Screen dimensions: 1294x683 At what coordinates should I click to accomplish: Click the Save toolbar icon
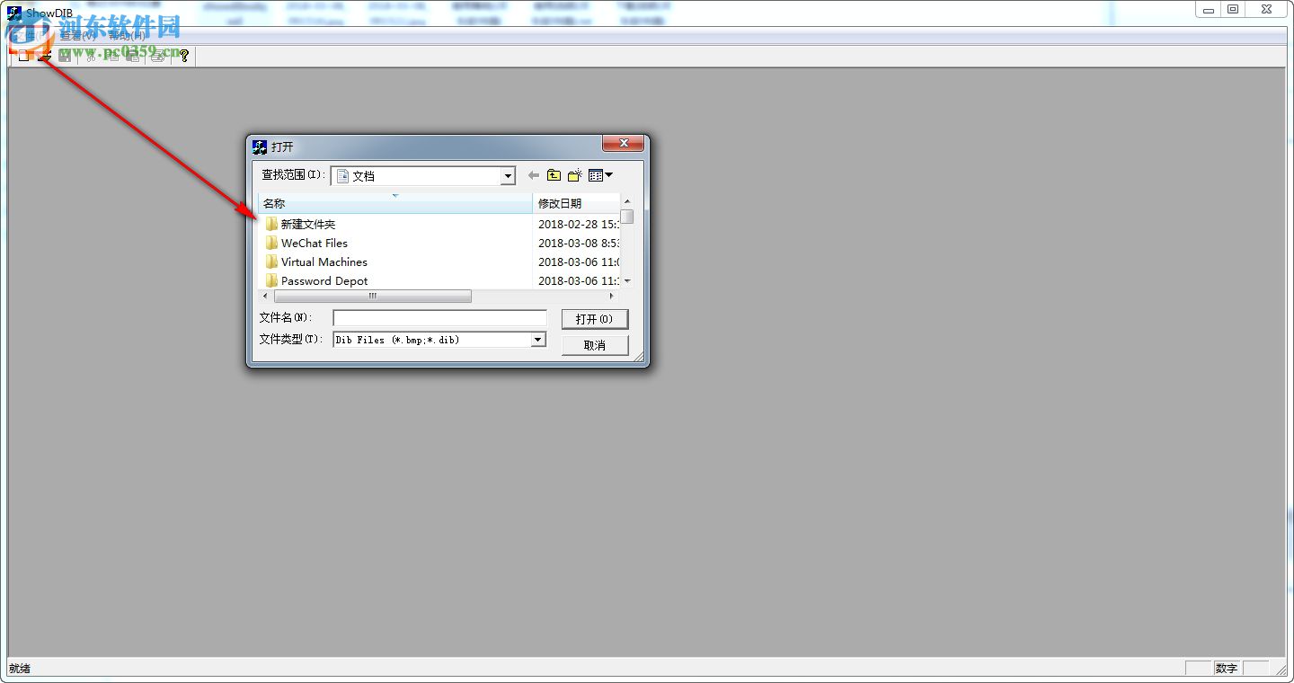click(65, 56)
